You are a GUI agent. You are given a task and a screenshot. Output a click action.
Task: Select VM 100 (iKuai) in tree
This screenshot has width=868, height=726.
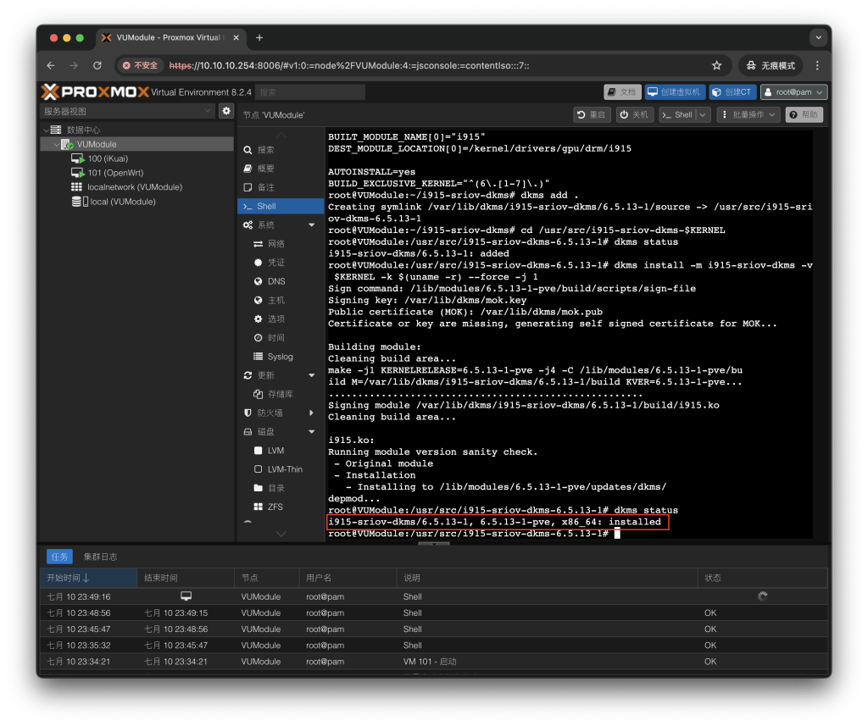(108, 158)
